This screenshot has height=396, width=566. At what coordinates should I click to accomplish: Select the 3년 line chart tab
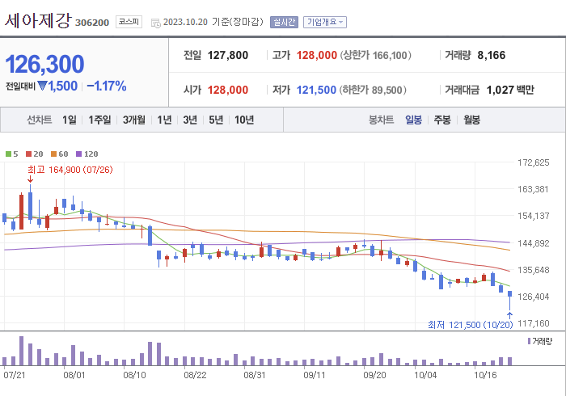coord(190,120)
